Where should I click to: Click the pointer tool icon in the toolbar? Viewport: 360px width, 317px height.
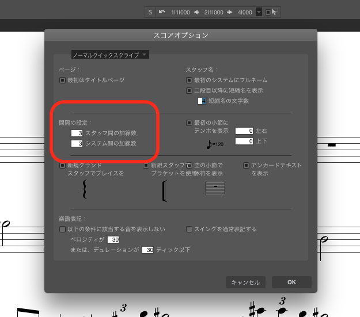point(275,12)
